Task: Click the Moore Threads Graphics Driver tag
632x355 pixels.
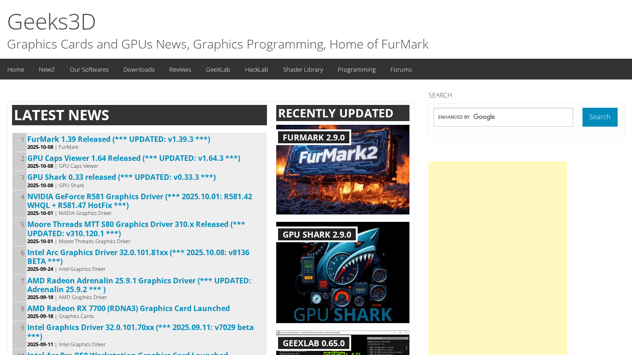Action: pos(94,241)
